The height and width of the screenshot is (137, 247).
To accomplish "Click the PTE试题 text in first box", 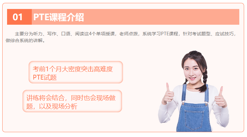I will tap(45, 77).
